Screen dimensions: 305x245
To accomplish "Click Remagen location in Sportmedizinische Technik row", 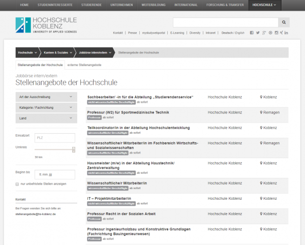I will [x=271, y=112].
